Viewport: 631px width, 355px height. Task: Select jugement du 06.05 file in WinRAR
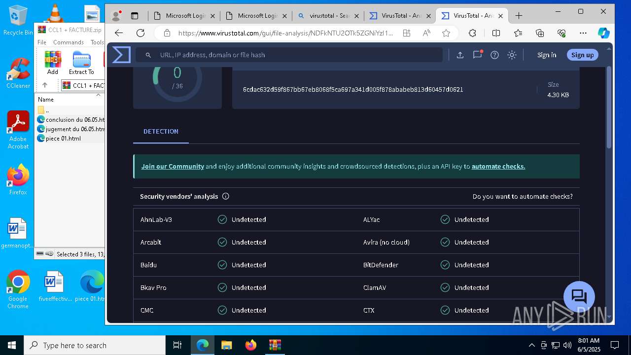pos(71,129)
